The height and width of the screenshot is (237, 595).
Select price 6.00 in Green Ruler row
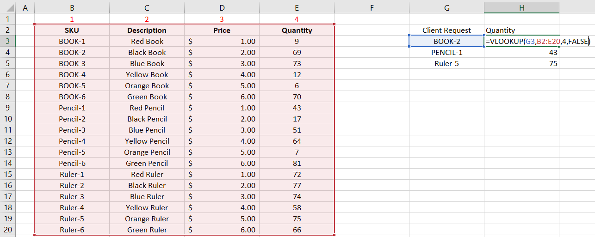coord(222,230)
